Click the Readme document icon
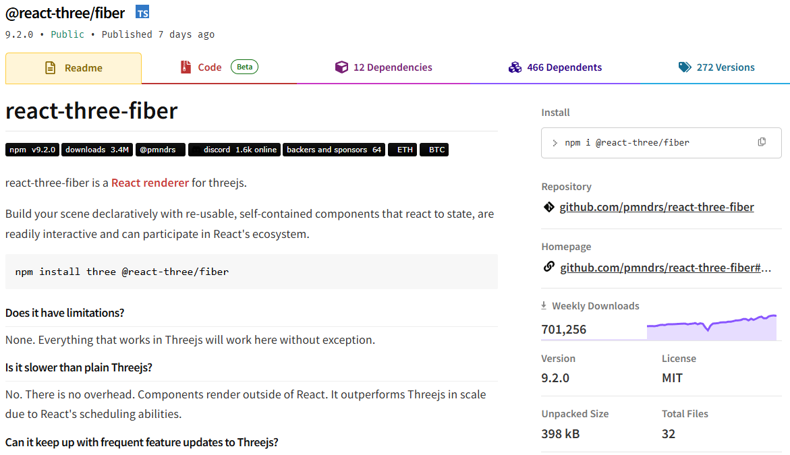790x455 pixels. pos(50,67)
